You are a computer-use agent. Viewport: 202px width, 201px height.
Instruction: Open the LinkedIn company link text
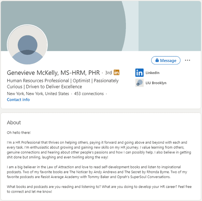pyautogui.click(x=153, y=73)
